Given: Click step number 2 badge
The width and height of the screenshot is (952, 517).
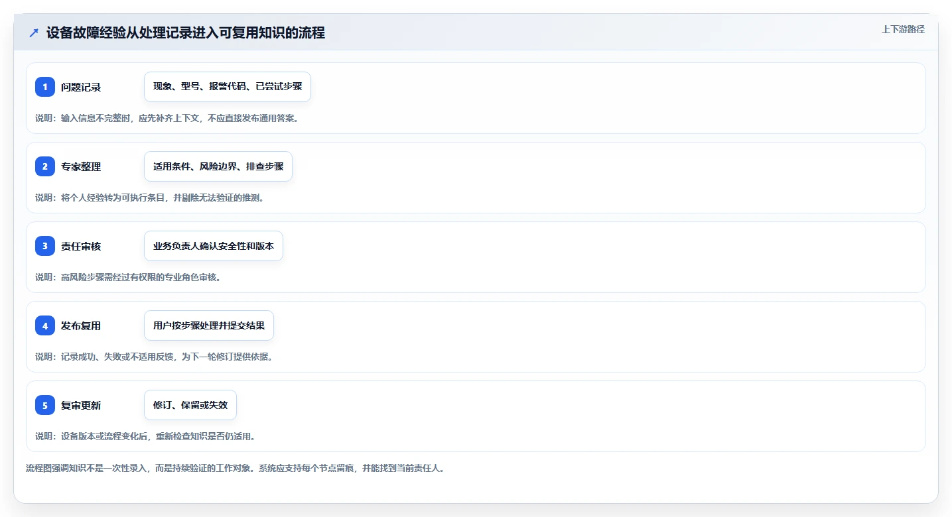Looking at the screenshot, I should click(x=45, y=166).
